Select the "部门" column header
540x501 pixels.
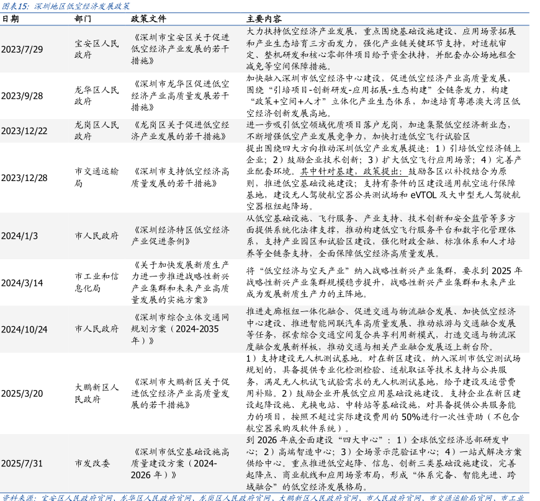[83, 19]
